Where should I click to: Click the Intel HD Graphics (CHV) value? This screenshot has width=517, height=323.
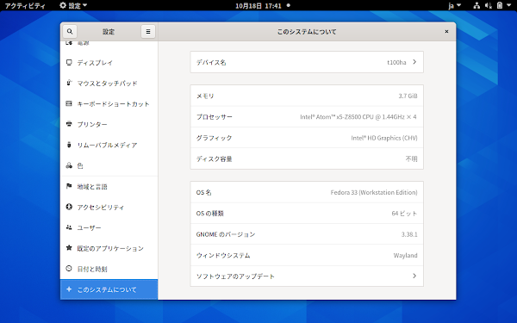click(384, 138)
